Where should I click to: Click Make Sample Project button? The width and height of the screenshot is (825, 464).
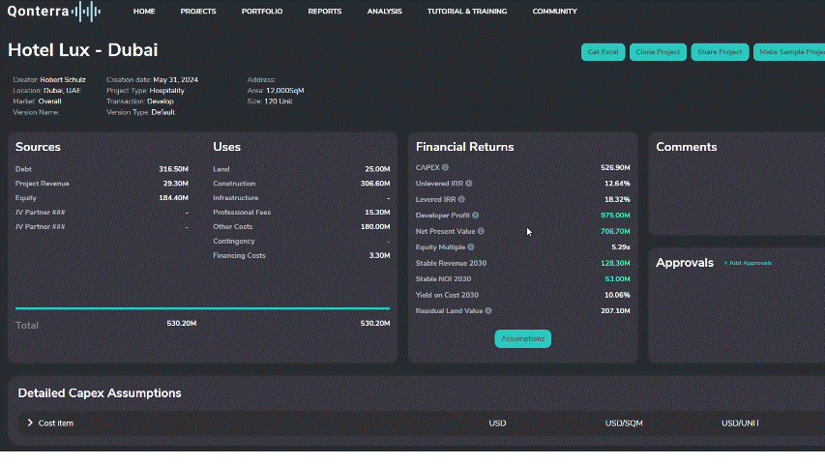(789, 52)
